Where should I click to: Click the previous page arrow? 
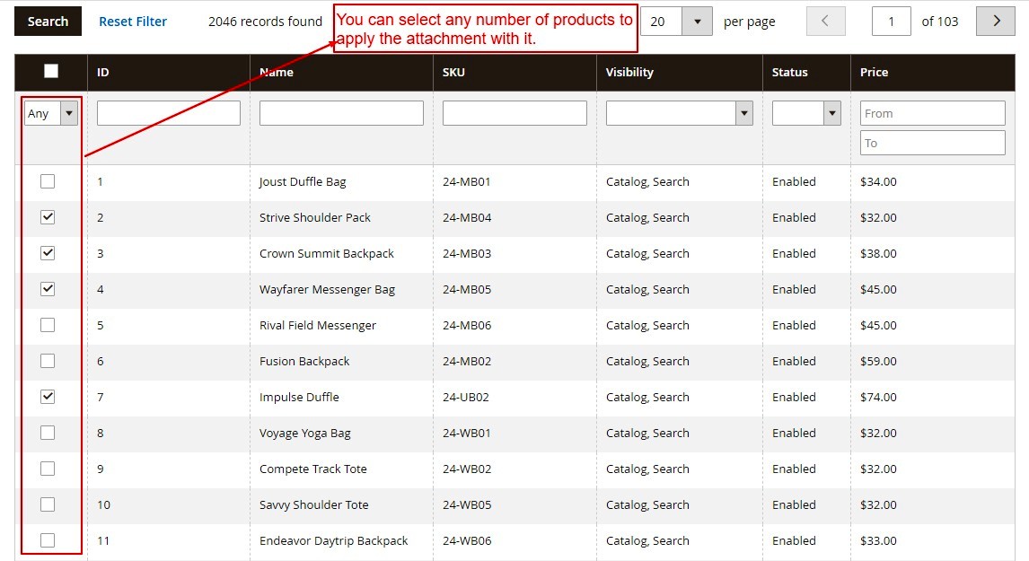(x=825, y=21)
